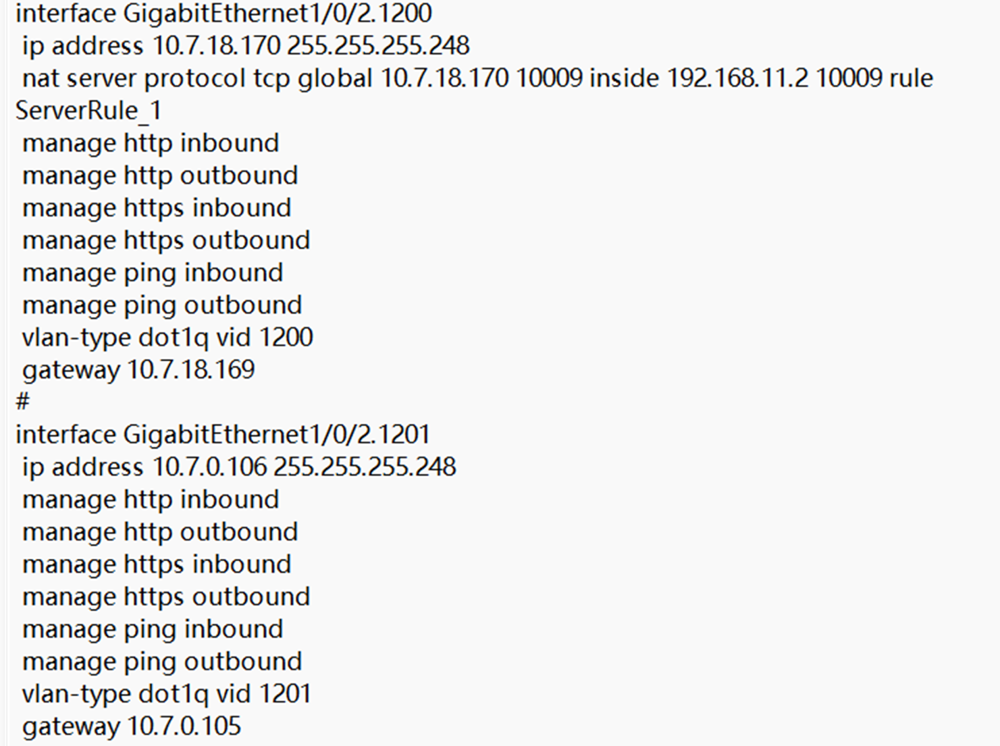1000x746 pixels.
Task: Click the word global in the nat line
Action: [x=335, y=78]
